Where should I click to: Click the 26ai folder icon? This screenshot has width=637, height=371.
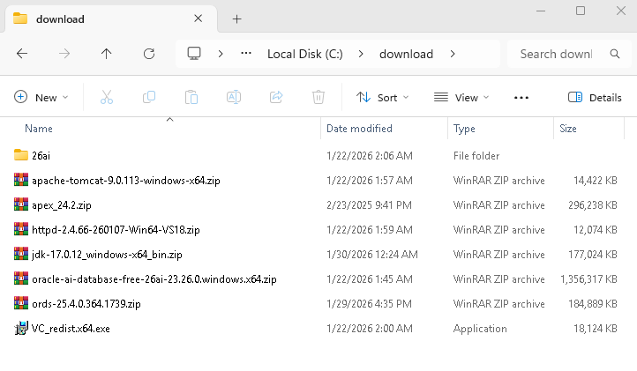coord(20,154)
